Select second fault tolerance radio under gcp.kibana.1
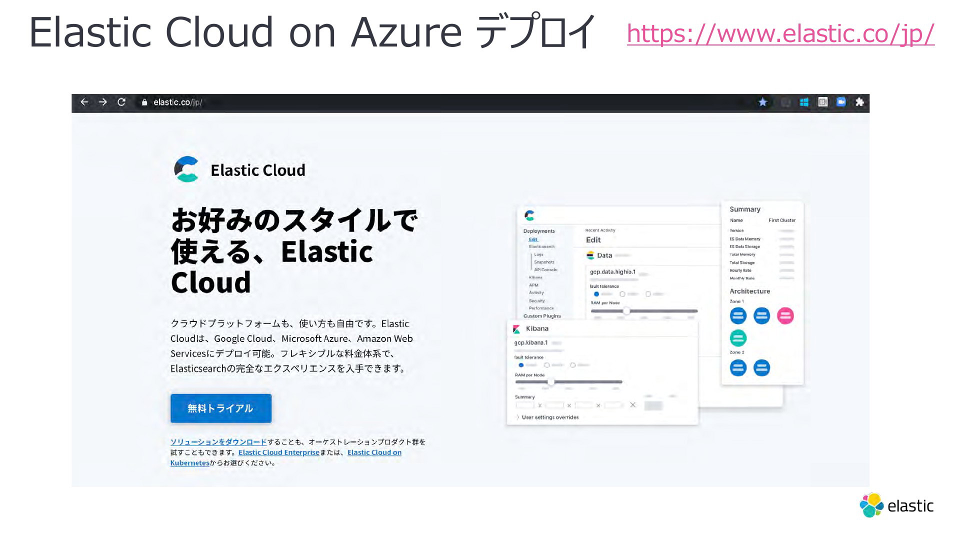 point(546,365)
